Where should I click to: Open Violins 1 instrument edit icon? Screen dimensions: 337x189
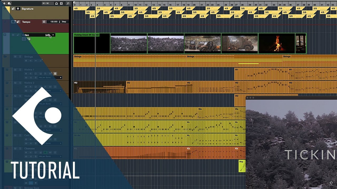(x=40, y=74)
